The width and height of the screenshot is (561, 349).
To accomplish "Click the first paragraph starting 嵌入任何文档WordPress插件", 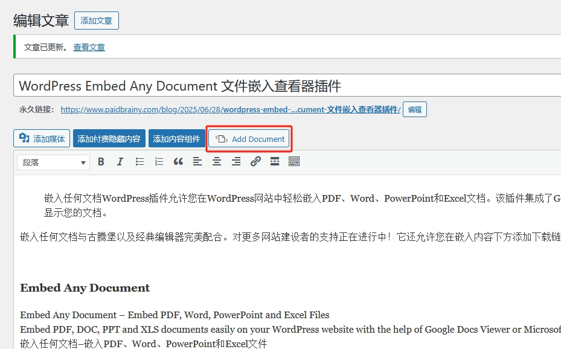I will (x=303, y=205).
